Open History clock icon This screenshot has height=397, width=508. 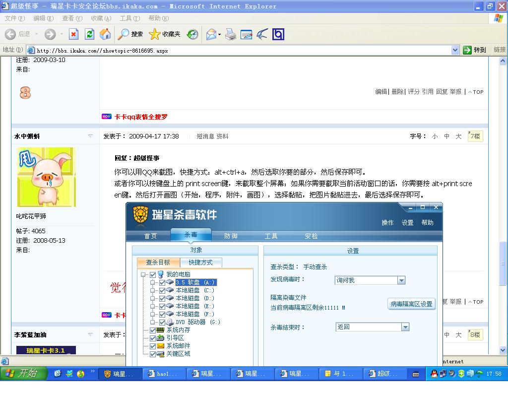(x=192, y=34)
